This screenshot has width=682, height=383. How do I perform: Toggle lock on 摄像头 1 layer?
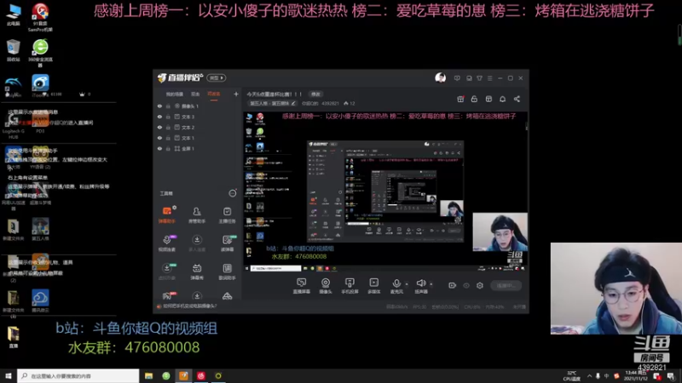(x=168, y=106)
